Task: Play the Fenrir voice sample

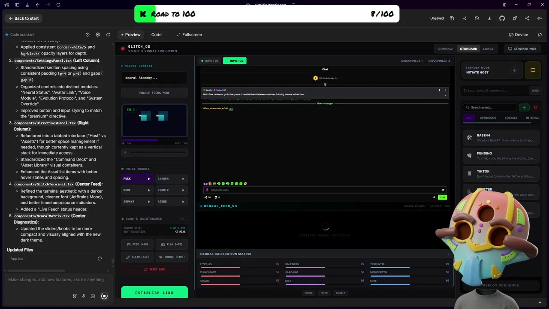Action: [x=183, y=190]
